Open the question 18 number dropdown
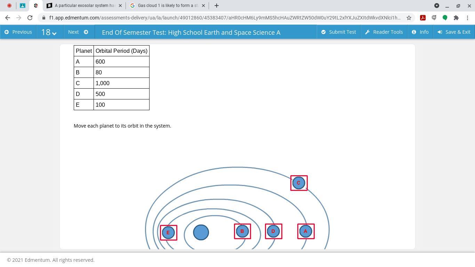Image resolution: width=475 pixels, height=267 pixels. [x=49, y=32]
